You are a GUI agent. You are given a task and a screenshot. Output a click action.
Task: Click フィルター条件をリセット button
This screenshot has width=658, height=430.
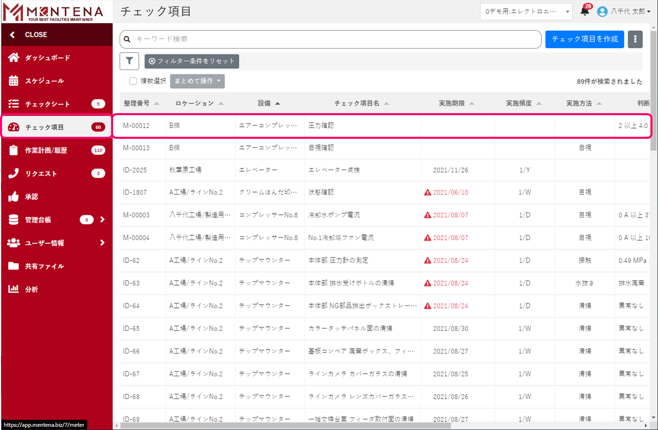[x=192, y=61]
